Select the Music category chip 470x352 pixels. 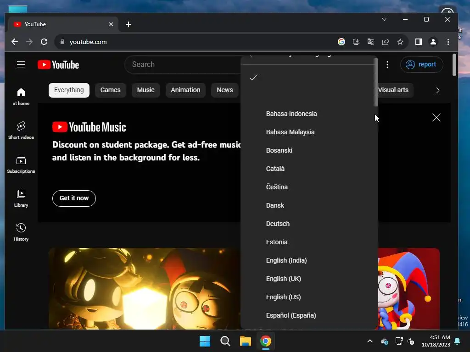coord(145,90)
